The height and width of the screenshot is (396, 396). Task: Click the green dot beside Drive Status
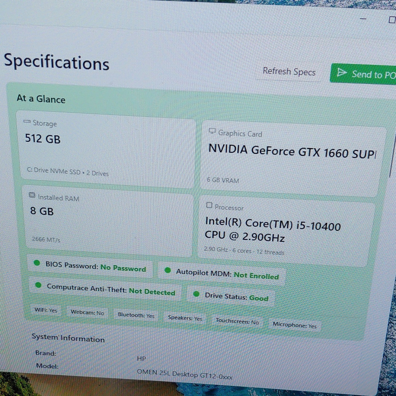pos(196,294)
